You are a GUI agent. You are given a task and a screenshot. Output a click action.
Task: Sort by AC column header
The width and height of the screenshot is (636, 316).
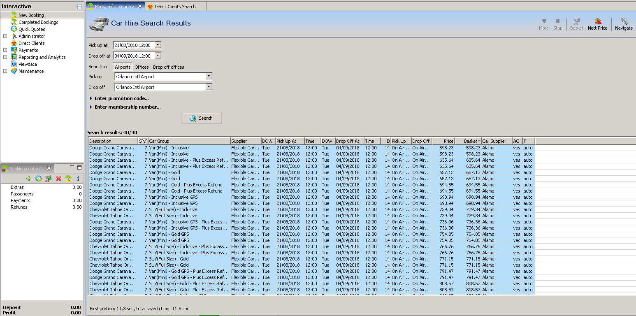pyautogui.click(x=518, y=141)
